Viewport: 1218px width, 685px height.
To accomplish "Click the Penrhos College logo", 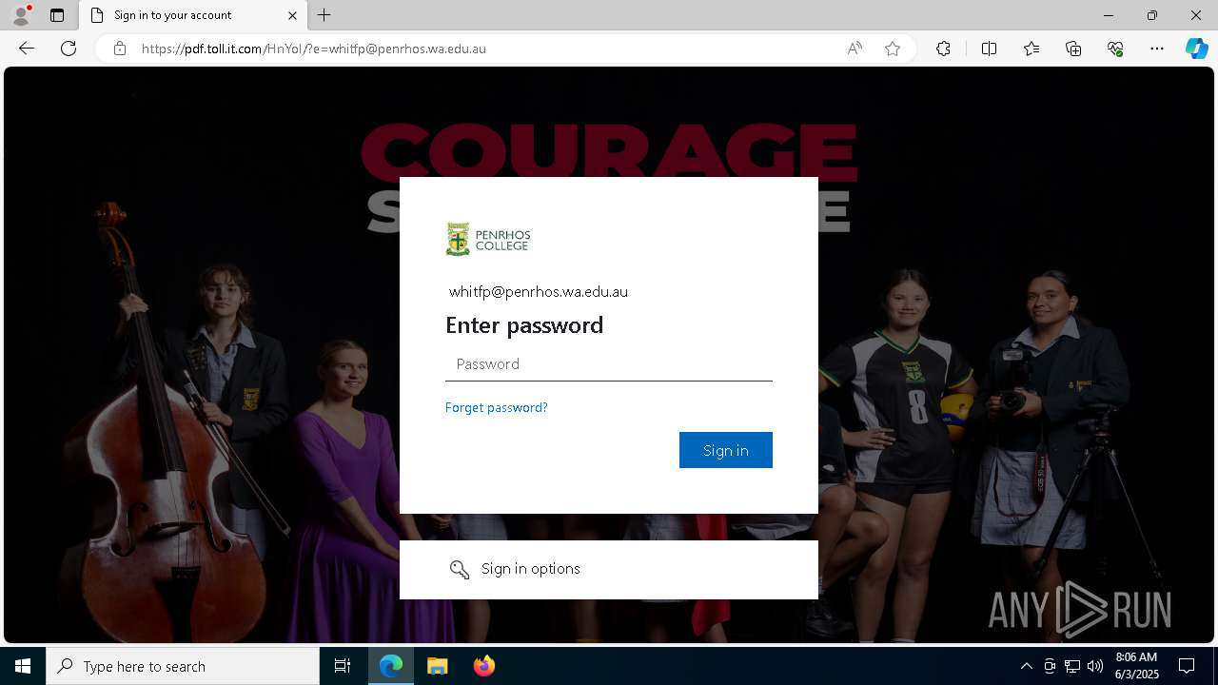I will [488, 240].
